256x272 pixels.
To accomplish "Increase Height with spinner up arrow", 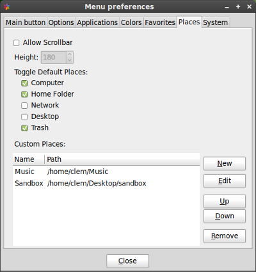I will click(x=70, y=54).
